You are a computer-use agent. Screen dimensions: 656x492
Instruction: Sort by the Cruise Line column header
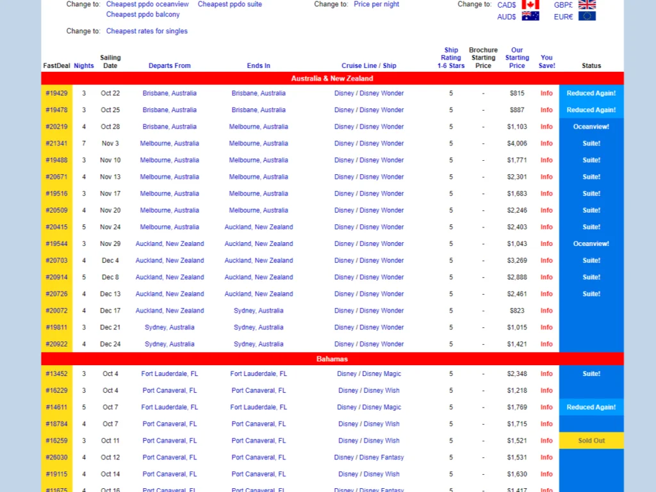359,66
